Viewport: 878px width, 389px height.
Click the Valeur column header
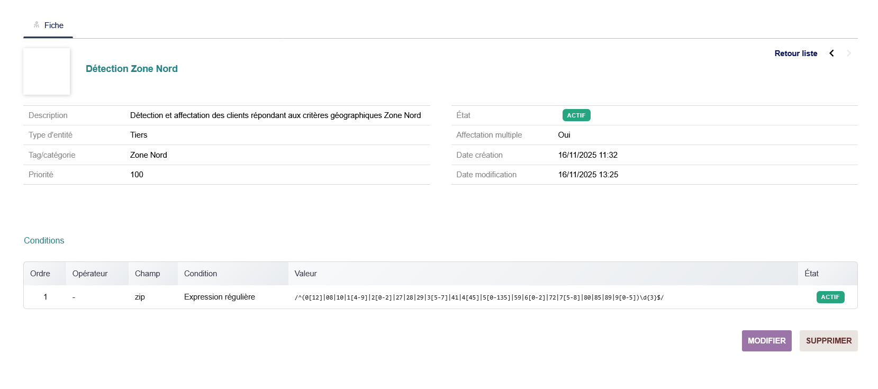click(x=305, y=274)
